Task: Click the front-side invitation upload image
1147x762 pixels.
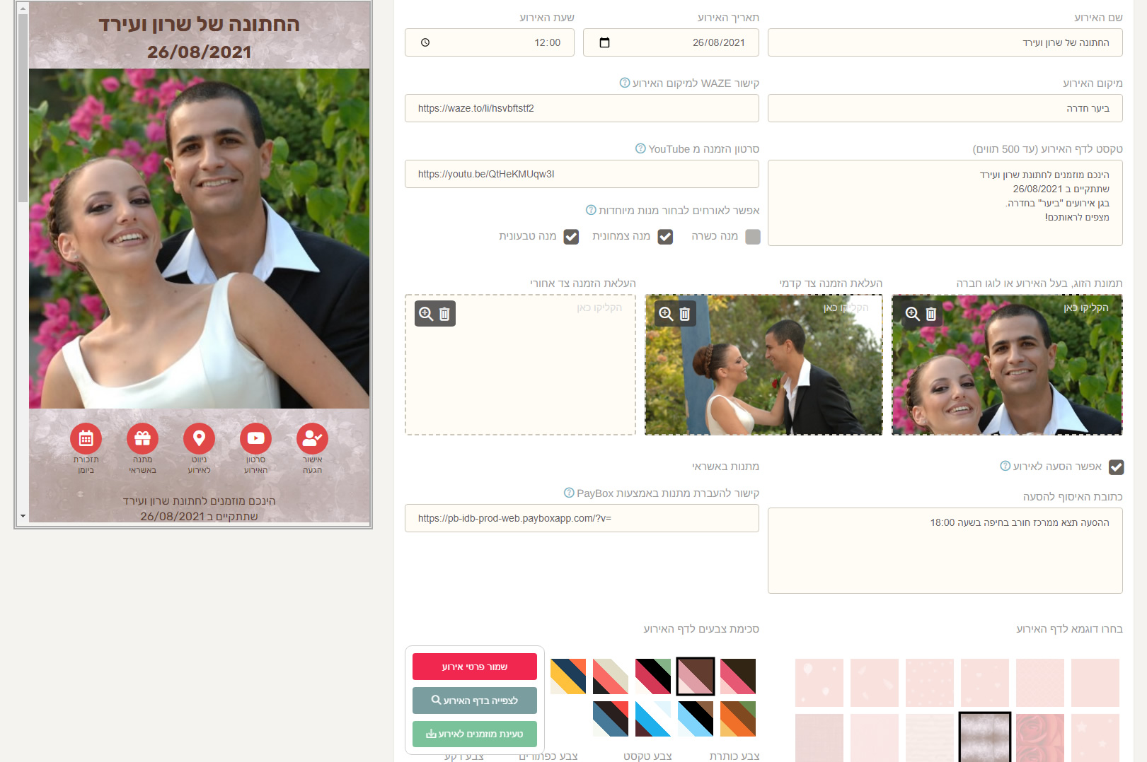Action: click(x=763, y=365)
